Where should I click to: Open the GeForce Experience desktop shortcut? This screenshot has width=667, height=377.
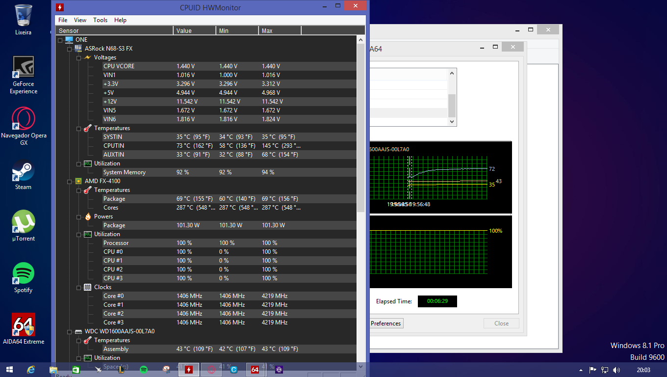click(x=24, y=75)
